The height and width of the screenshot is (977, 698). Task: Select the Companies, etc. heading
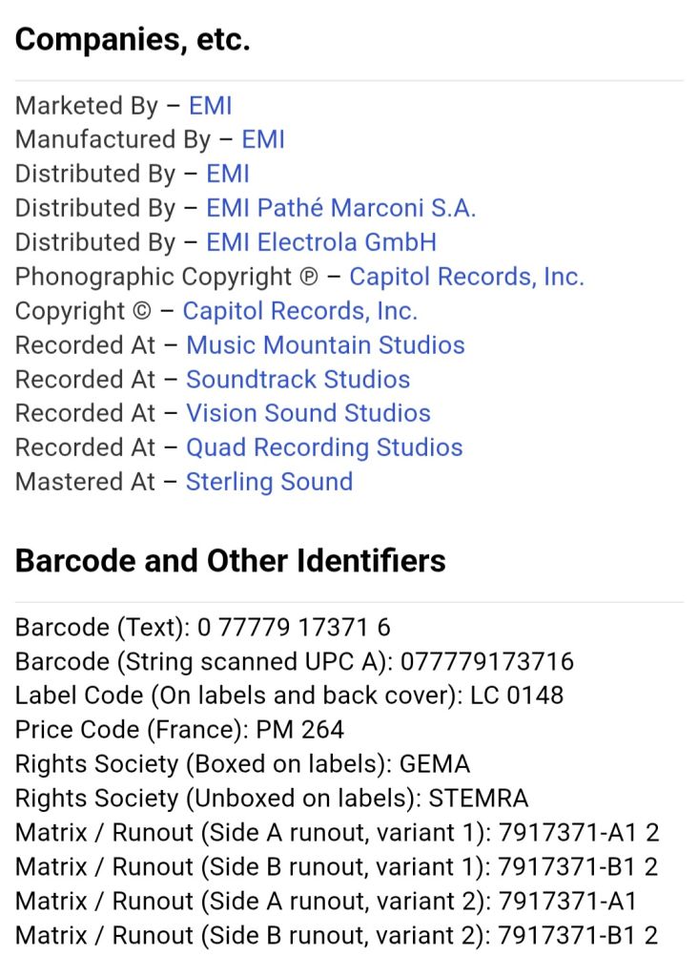pyautogui.click(x=133, y=39)
